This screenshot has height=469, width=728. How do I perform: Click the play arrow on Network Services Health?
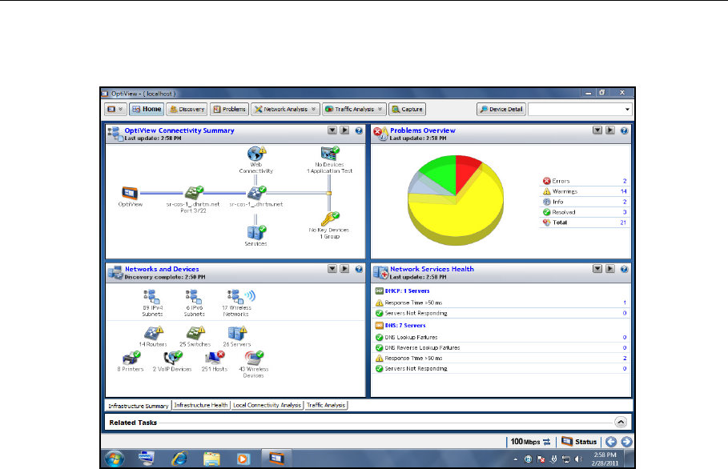point(610,269)
